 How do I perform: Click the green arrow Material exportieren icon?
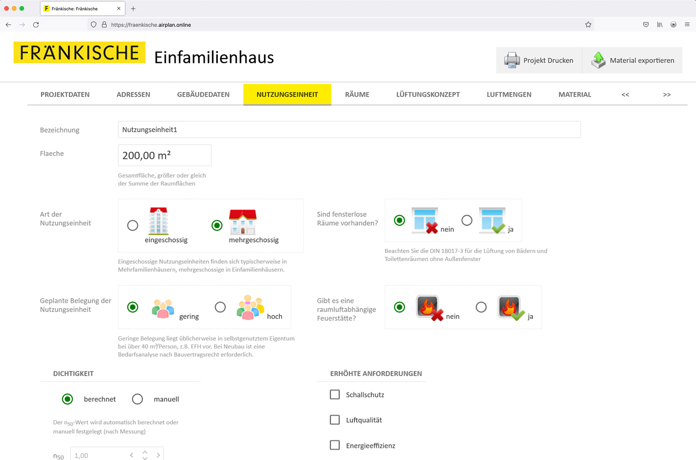tap(598, 60)
